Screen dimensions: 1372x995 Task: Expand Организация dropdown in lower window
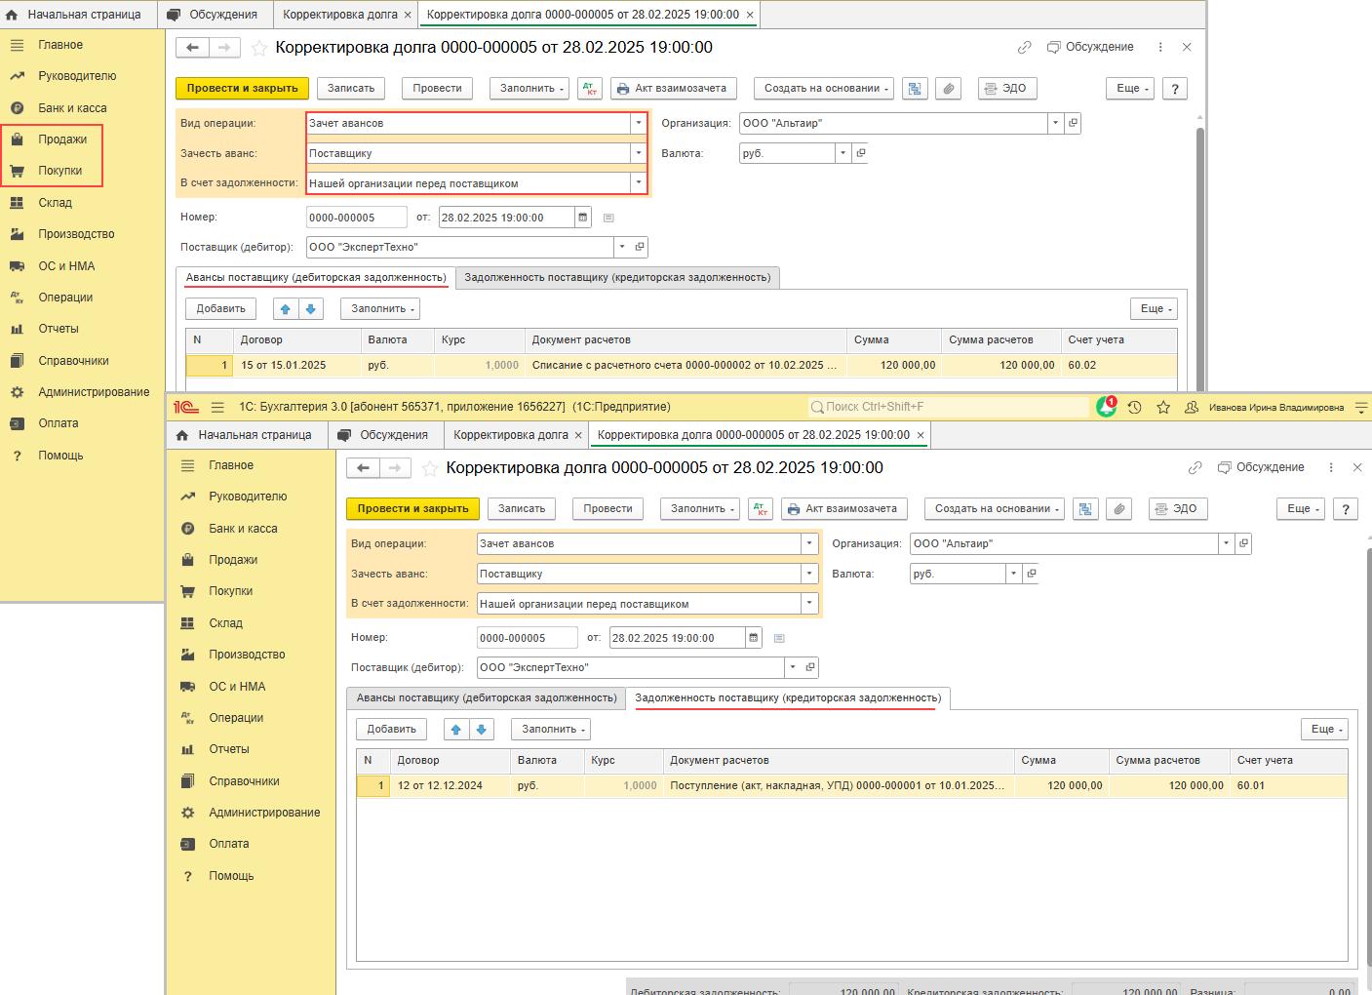[x=1226, y=543]
